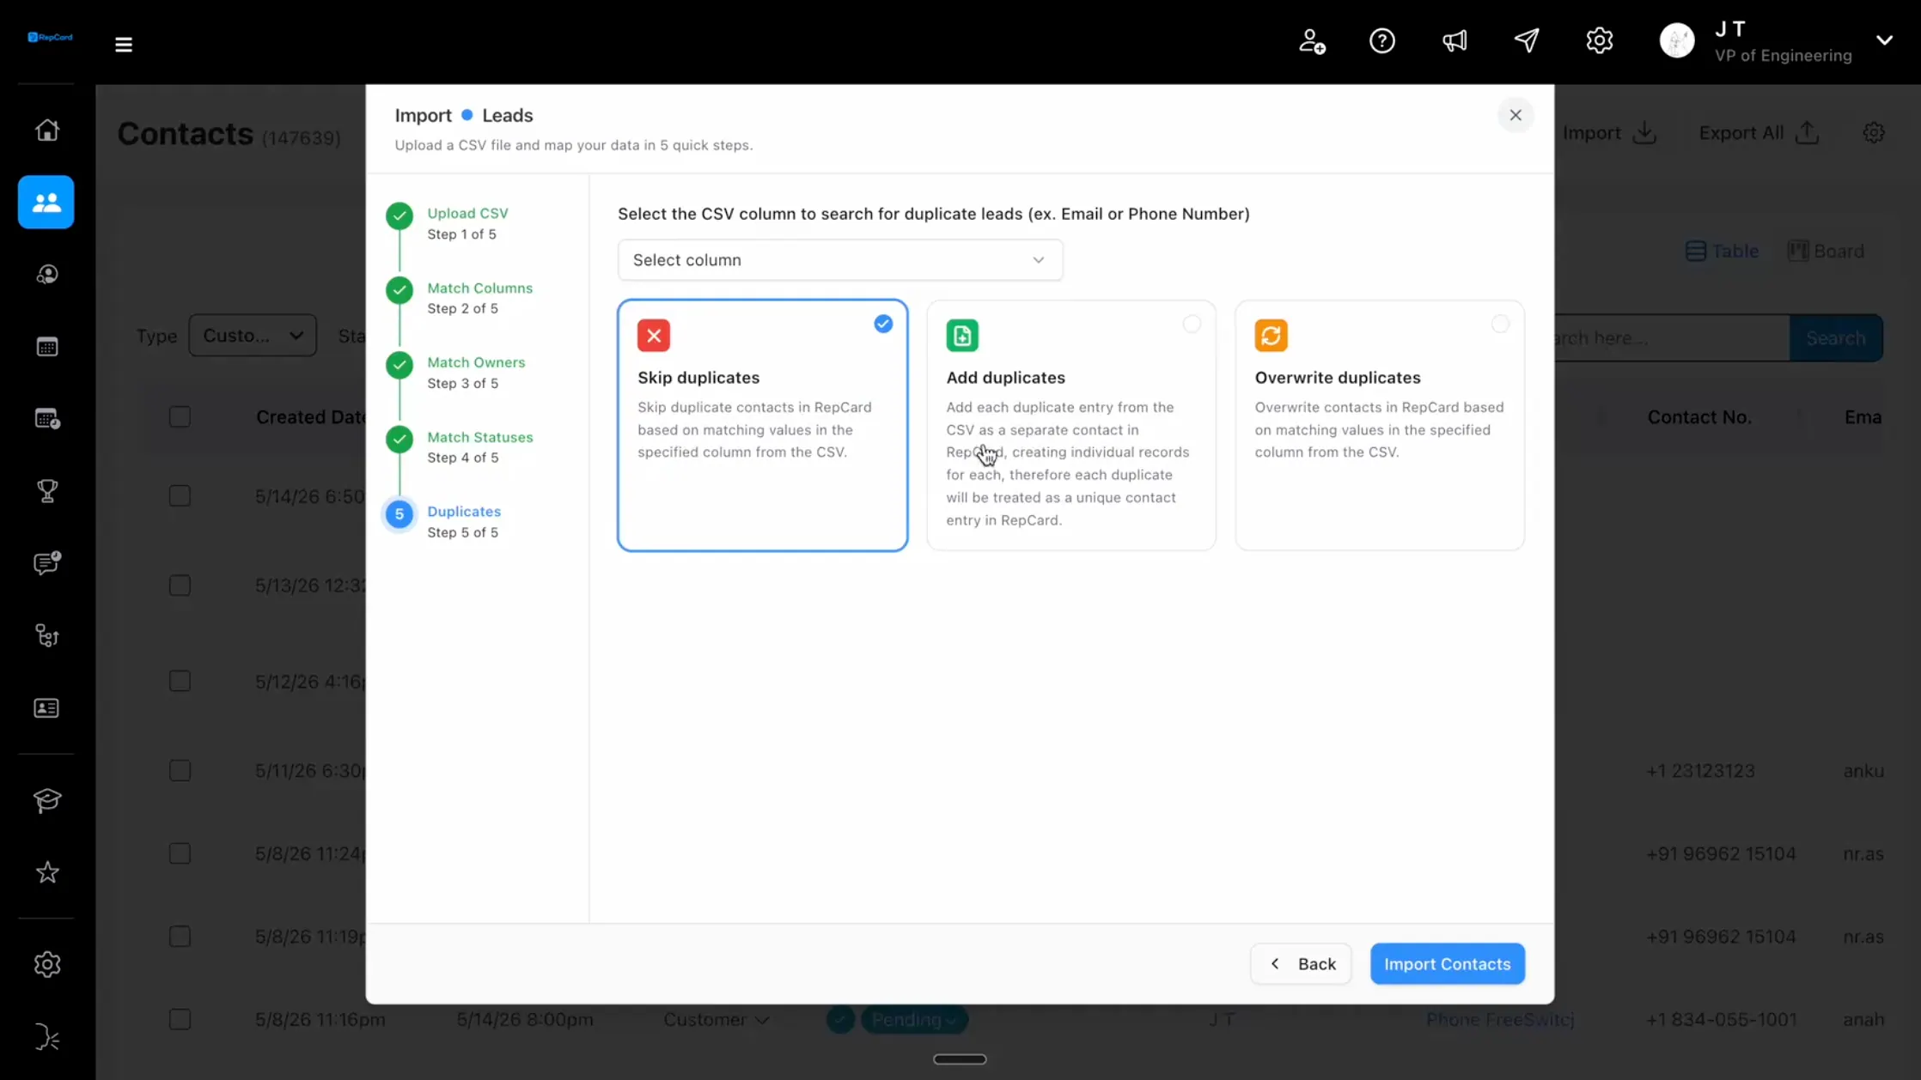Sort by the Contact No. column
The width and height of the screenshot is (1921, 1080).
click(x=1698, y=417)
